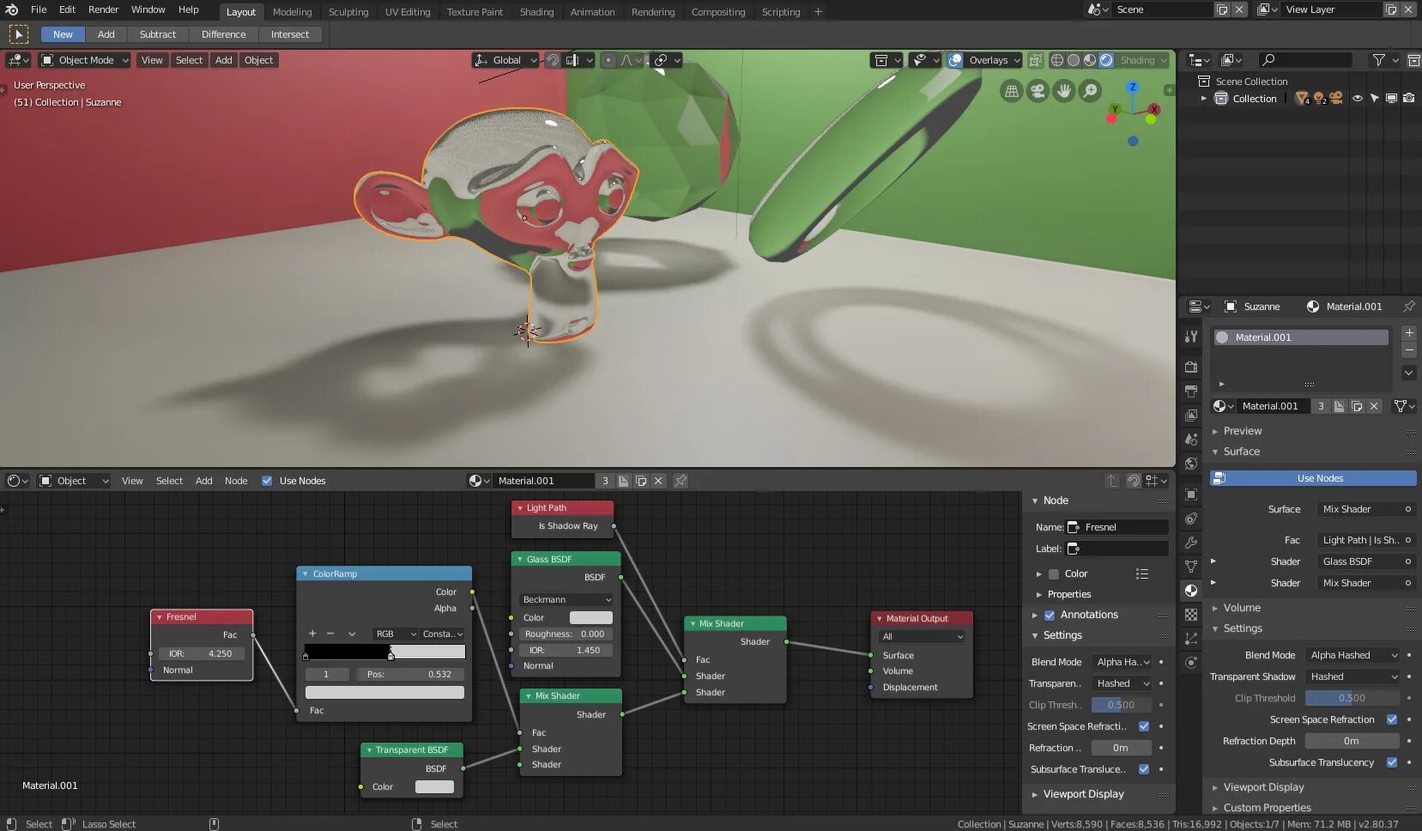Open the Global transform orientation dropdown
Image resolution: width=1422 pixels, height=831 pixels.
point(505,60)
